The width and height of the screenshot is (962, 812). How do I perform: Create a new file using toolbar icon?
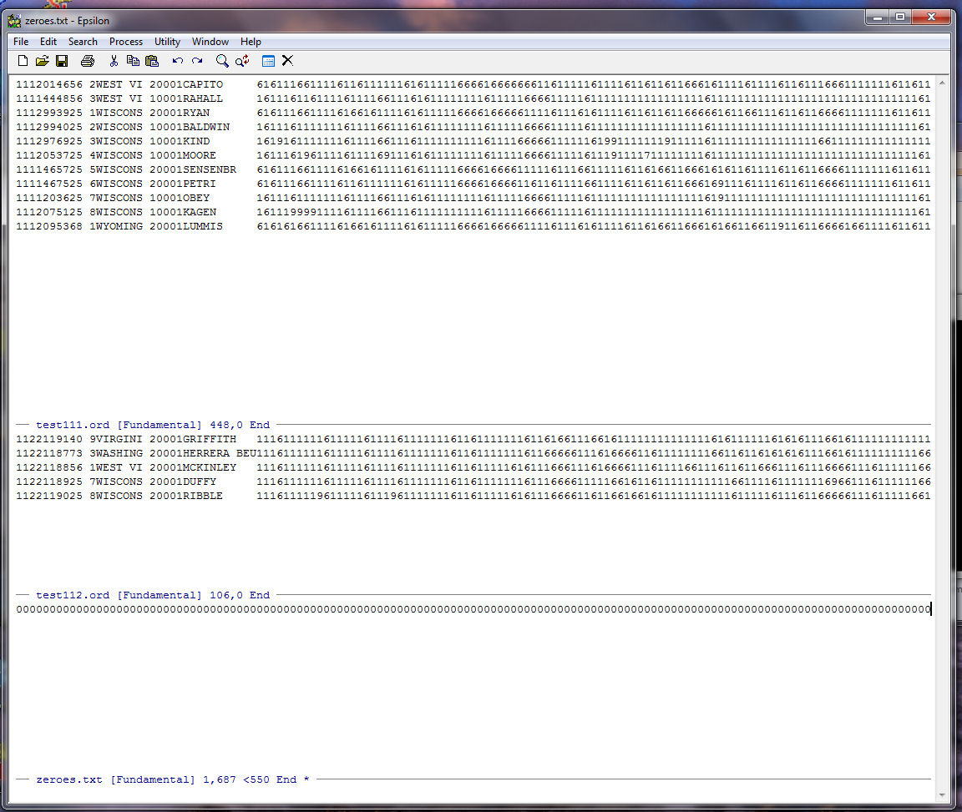click(x=23, y=61)
